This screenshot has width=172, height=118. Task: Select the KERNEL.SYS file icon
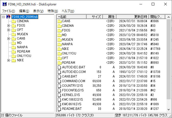60,95
